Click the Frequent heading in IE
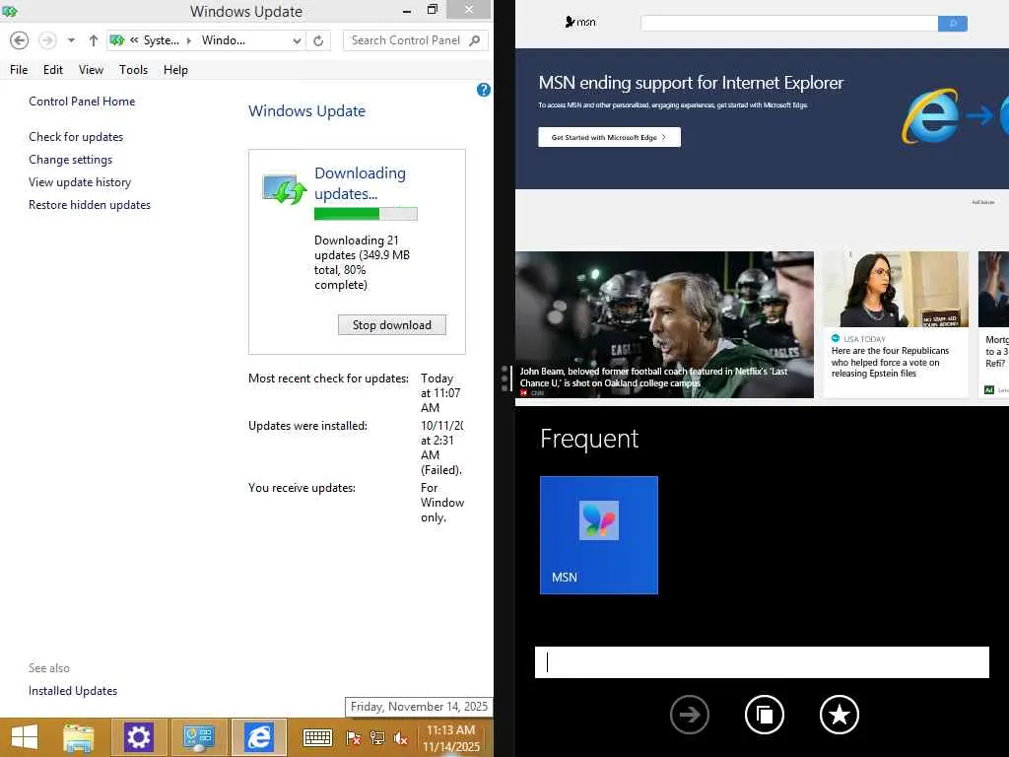The width and height of the screenshot is (1009, 757). point(589,439)
